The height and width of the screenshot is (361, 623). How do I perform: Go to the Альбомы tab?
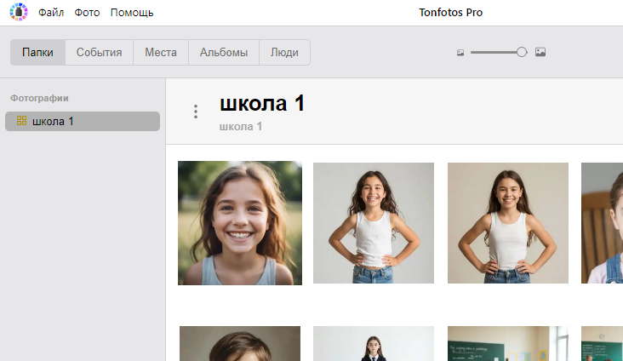pyautogui.click(x=224, y=52)
